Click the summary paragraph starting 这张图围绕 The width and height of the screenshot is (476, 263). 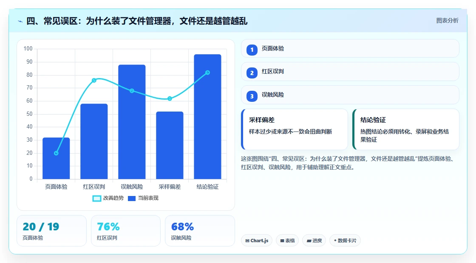coord(348,163)
